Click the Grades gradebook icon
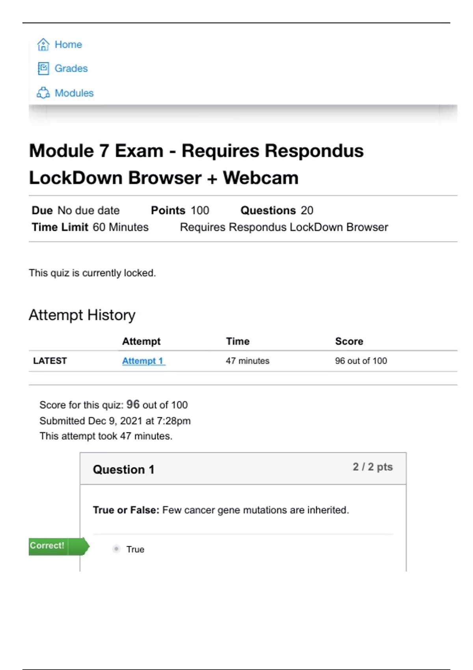The height and width of the screenshot is (670, 473). point(43,69)
